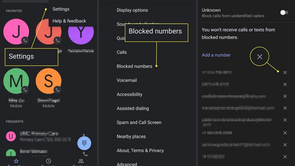Image resolution: width=295 pixels, height=166 pixels.
Task: Open Help & feedback menu entry
Action: coord(69,21)
